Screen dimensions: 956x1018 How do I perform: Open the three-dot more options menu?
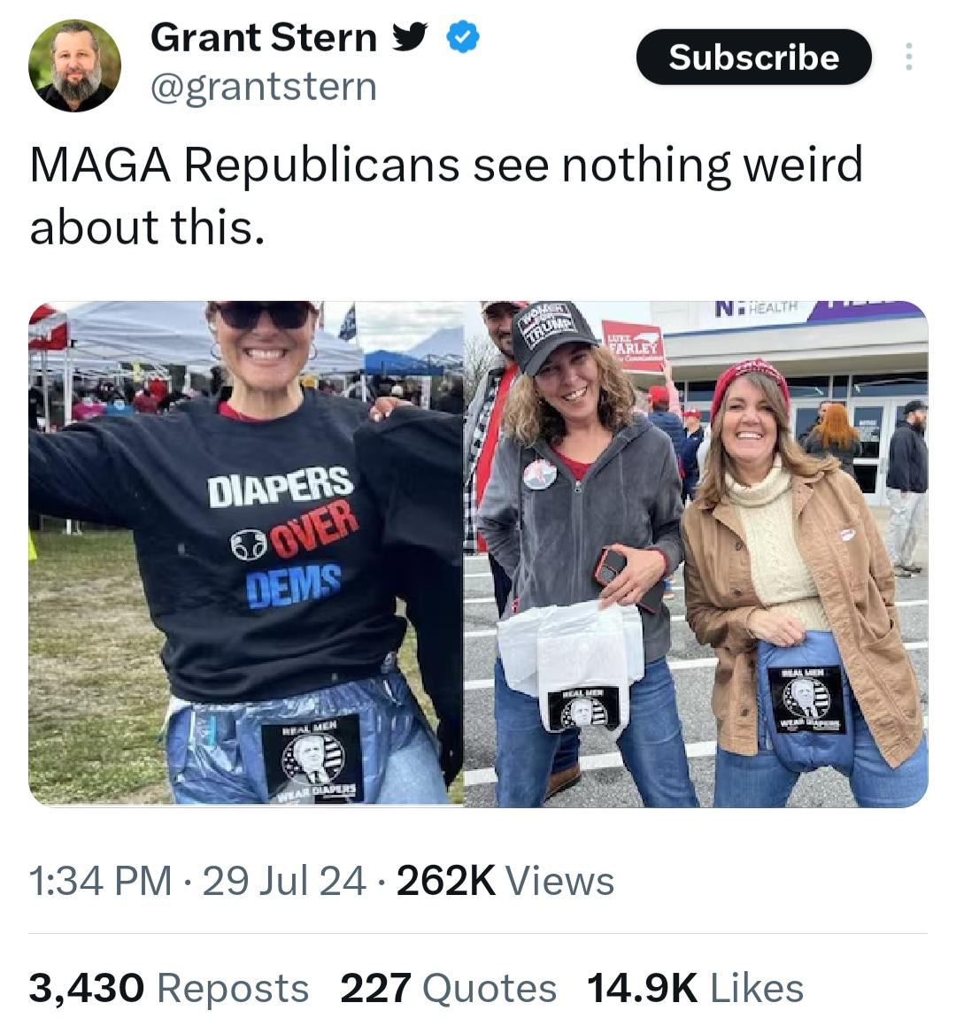(x=906, y=58)
